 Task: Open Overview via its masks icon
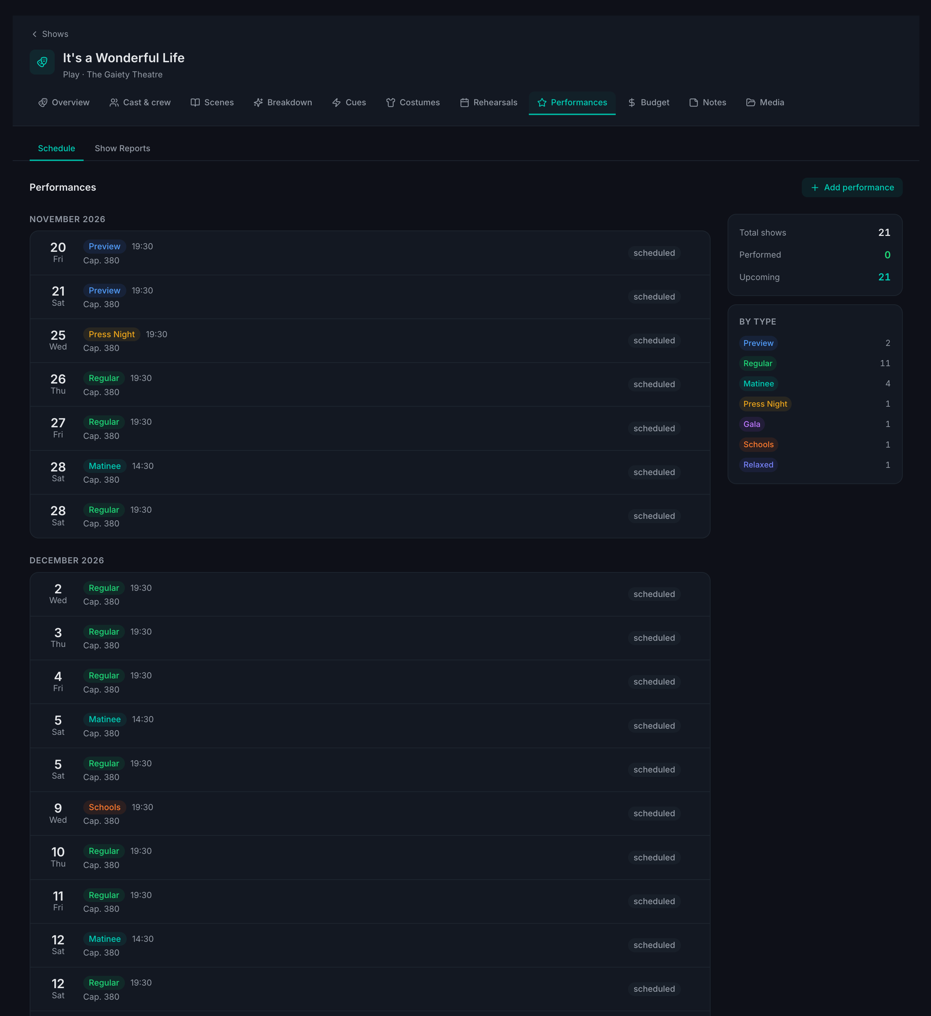(43, 103)
